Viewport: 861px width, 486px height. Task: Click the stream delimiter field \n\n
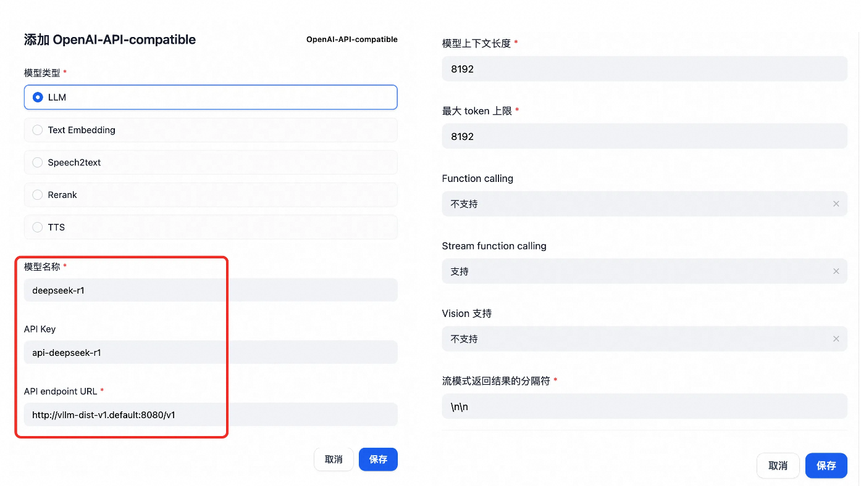(x=644, y=406)
